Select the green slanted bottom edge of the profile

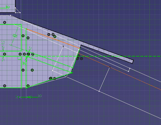tap(49, 80)
